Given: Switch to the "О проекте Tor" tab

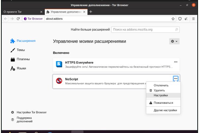Looking at the screenshot, I should click(x=20, y=12).
